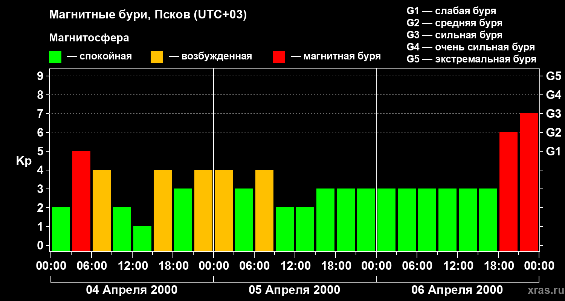Click the red Kp 7 bar on 06 Апреля
This screenshot has height=301, width=565.
click(x=529, y=182)
